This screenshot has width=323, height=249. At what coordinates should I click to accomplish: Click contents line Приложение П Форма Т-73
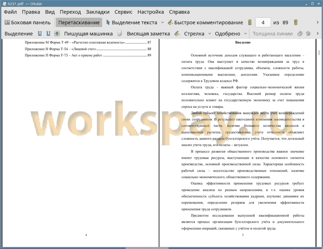click(x=88, y=55)
